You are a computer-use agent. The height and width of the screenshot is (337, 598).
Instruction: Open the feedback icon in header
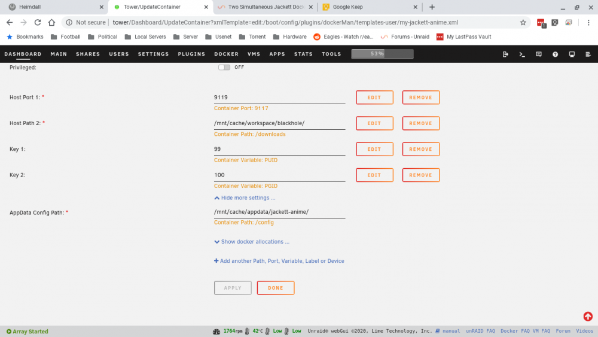point(539,54)
